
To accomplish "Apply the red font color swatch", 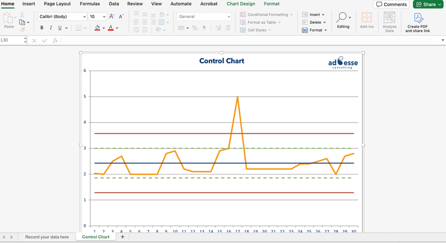I will tap(111, 27).
